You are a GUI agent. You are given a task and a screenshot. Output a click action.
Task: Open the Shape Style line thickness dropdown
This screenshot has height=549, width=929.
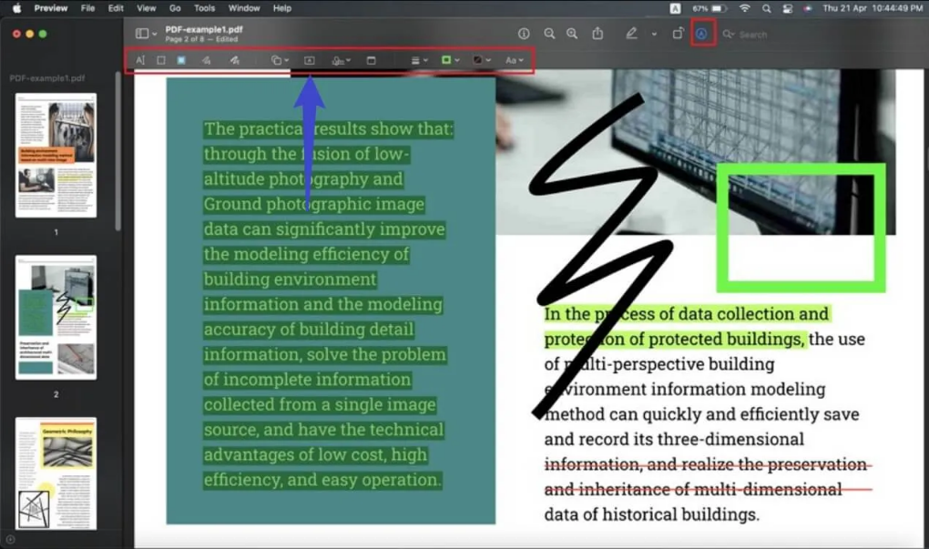tap(420, 60)
